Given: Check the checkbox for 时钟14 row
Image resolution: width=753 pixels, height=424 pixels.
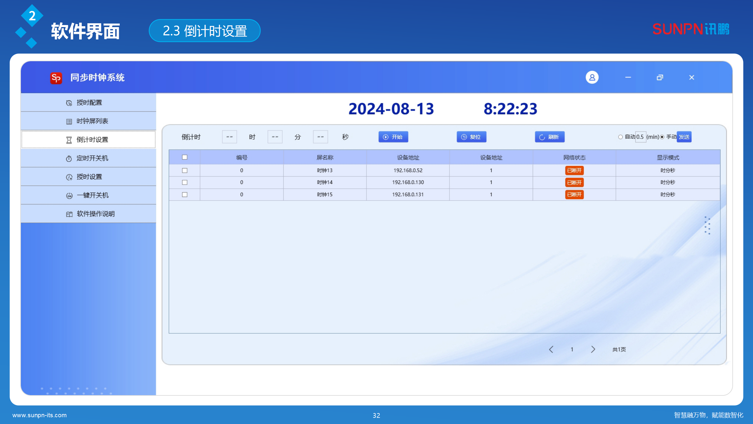Looking at the screenshot, I should pyautogui.click(x=184, y=182).
